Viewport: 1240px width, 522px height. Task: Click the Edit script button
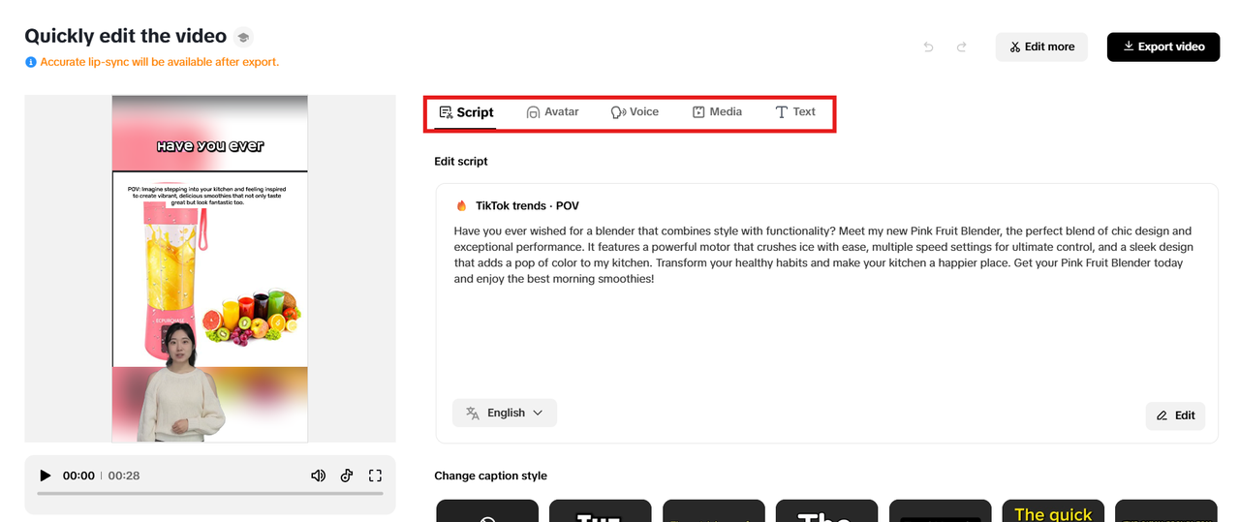coord(1175,415)
